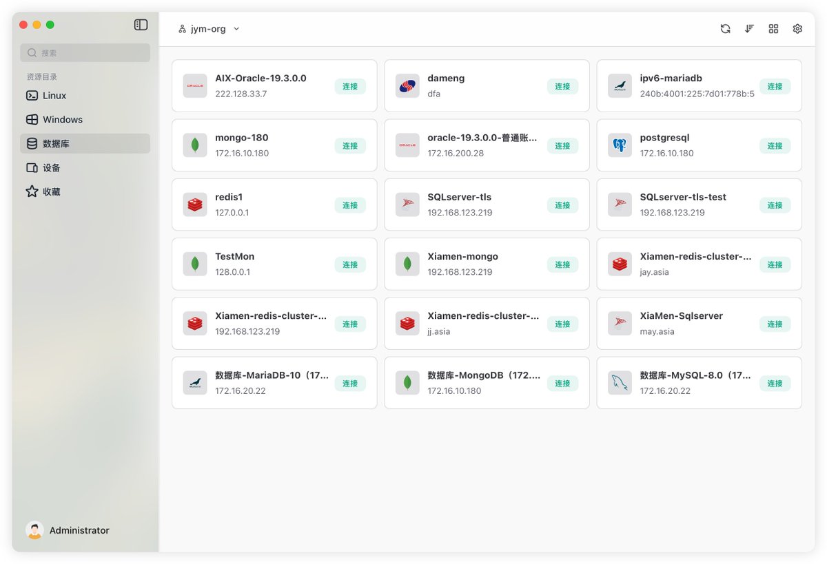Connect to Xiamen-mongo via 连接
The height and width of the screenshot is (564, 827).
click(x=562, y=264)
